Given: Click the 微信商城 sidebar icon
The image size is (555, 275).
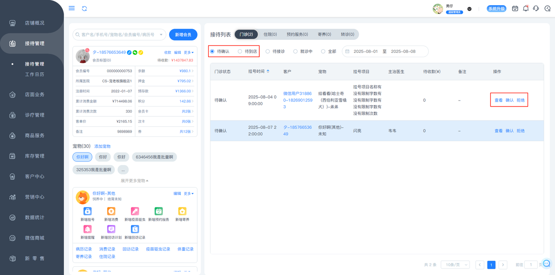Looking at the screenshot, I should [13, 238].
